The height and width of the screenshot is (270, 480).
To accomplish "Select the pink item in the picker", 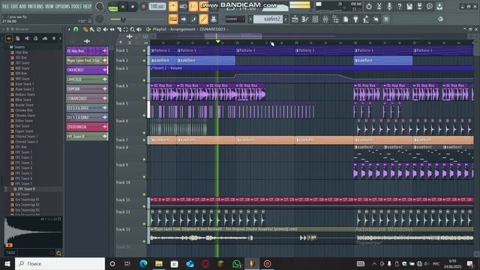I will pyautogui.click(x=87, y=127).
